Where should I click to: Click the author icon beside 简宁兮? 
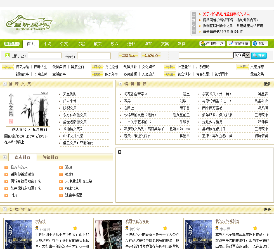[127, 228]
